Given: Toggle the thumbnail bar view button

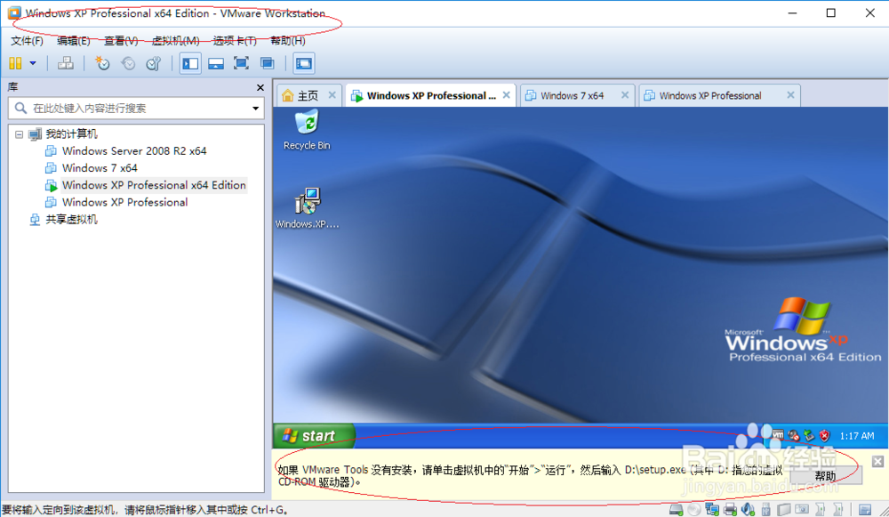Looking at the screenshot, I should click(x=215, y=63).
